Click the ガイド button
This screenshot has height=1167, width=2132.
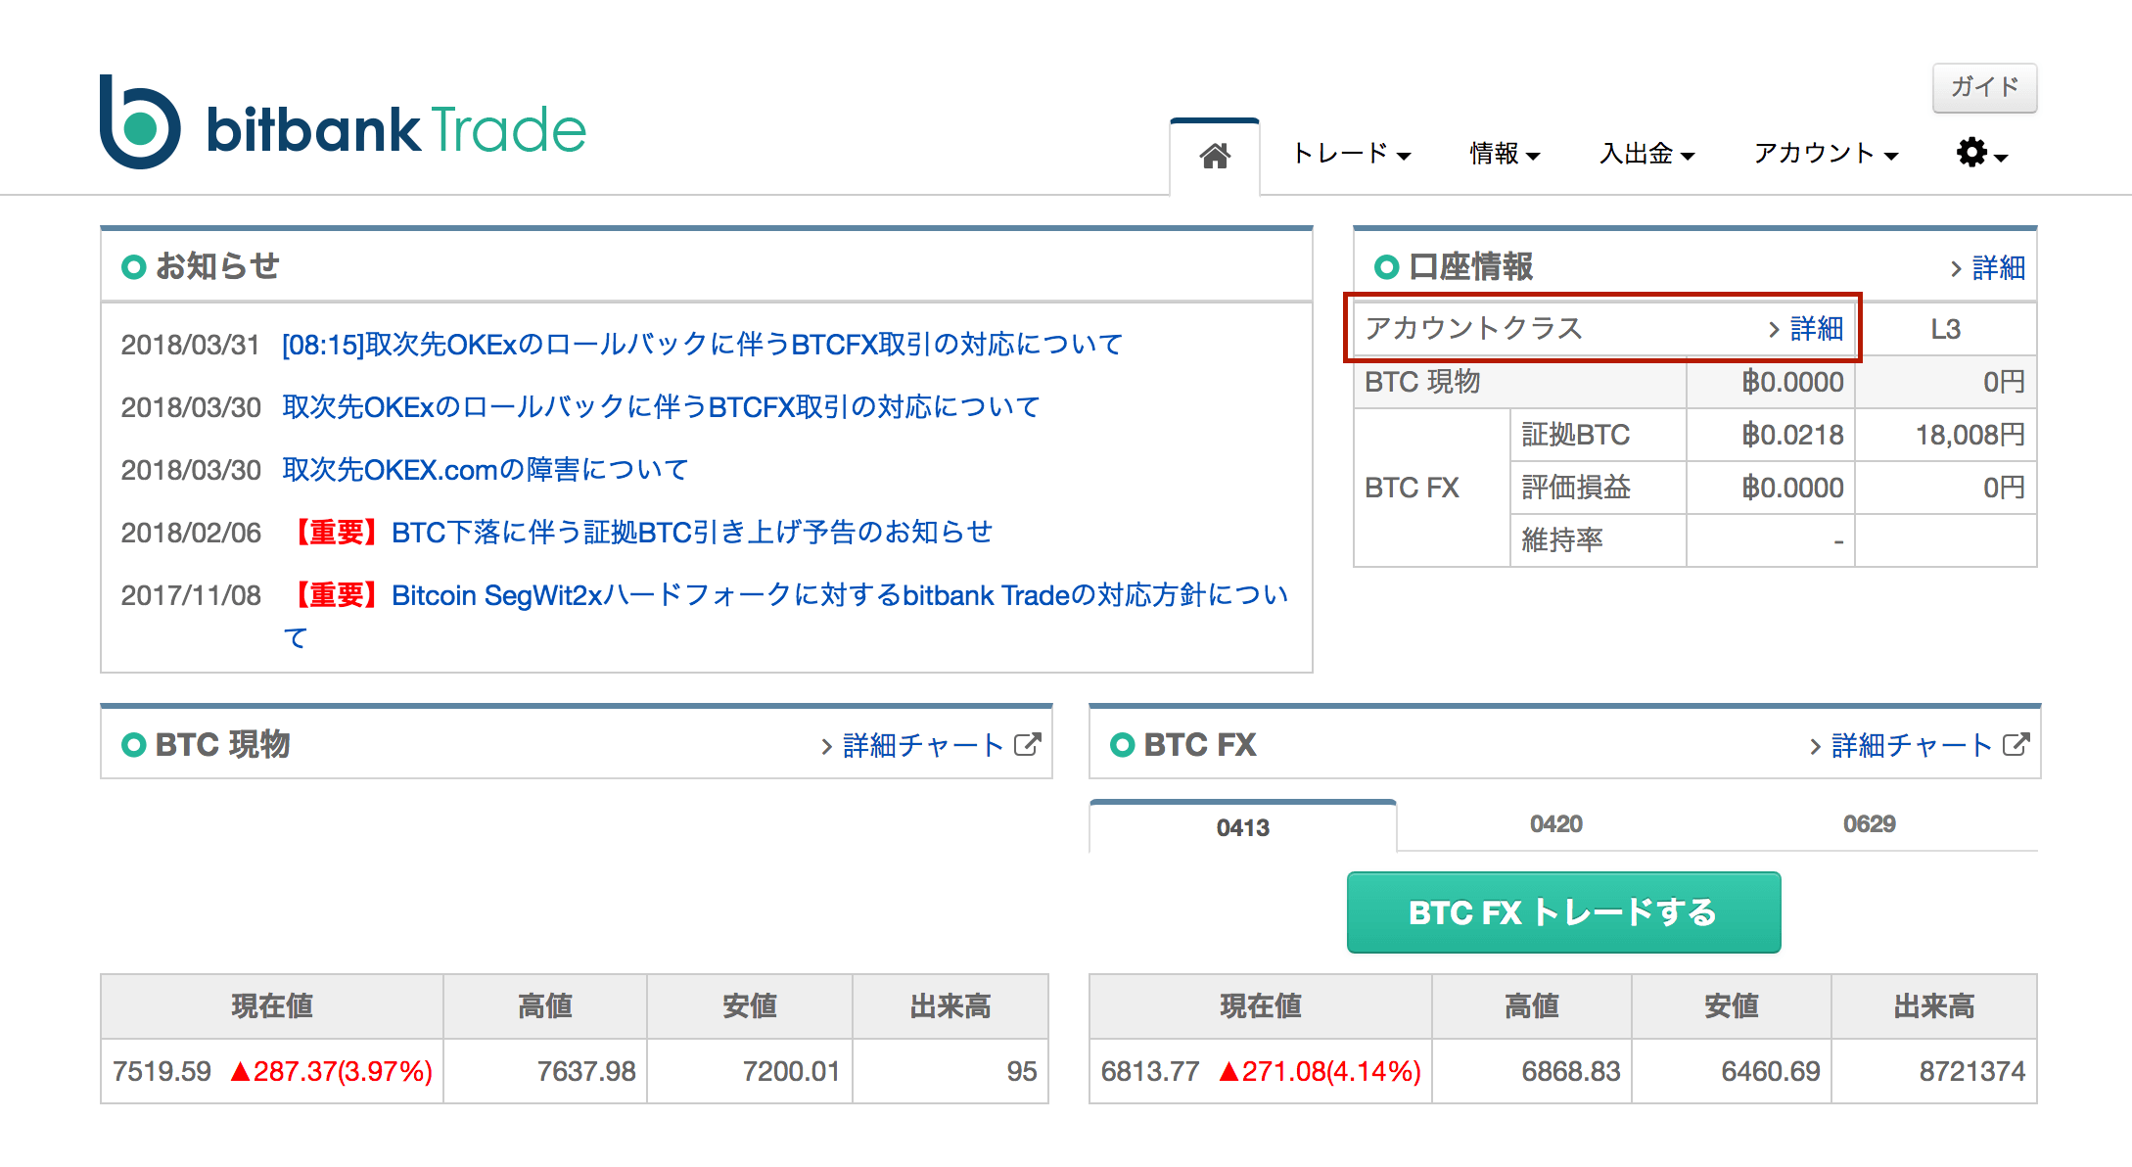1984,87
